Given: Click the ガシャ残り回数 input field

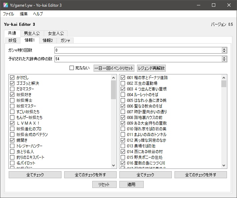Looking at the screenshot, I should coord(138,50).
